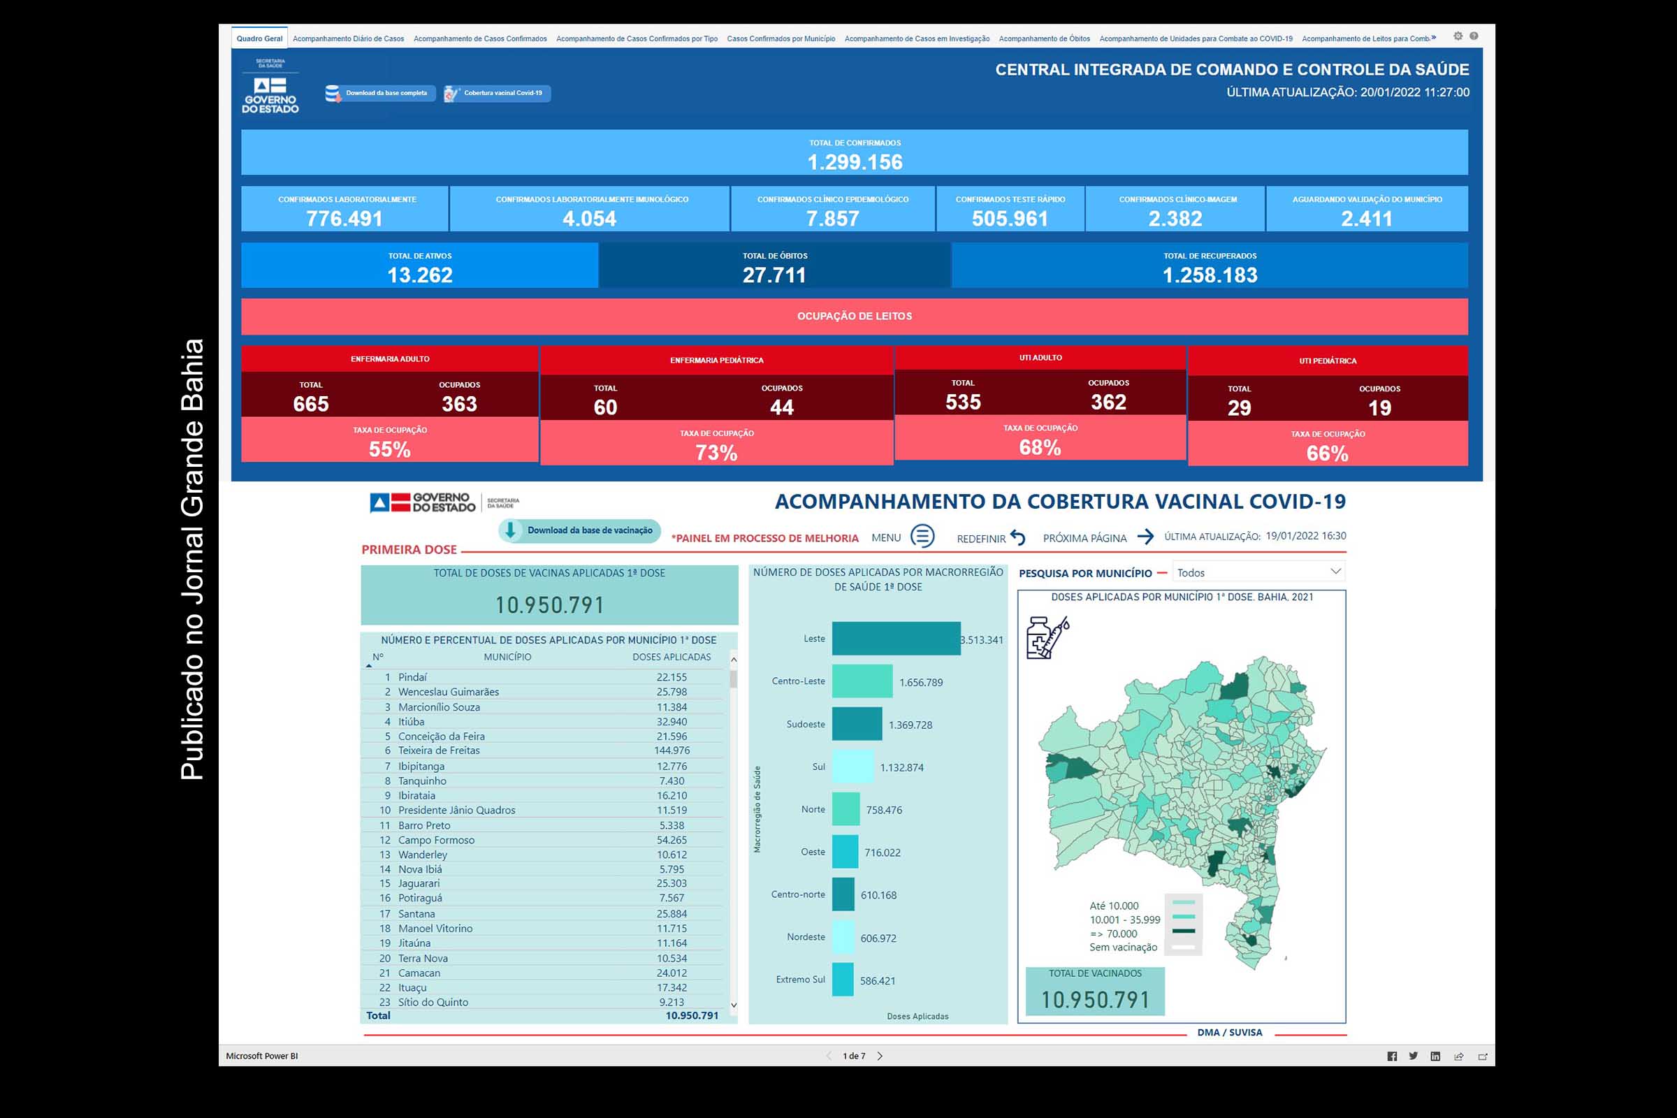Click the help question mark icon

coord(1474,36)
